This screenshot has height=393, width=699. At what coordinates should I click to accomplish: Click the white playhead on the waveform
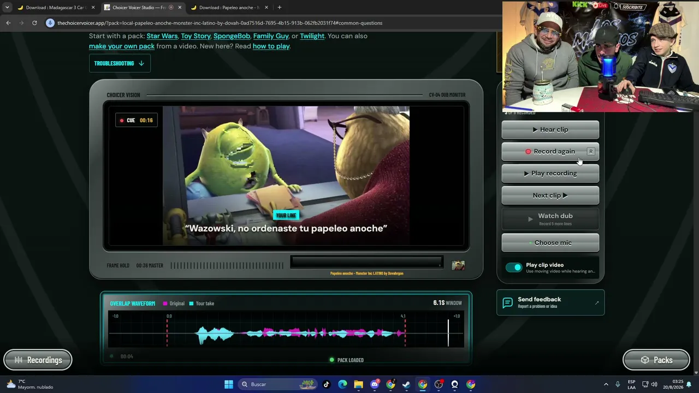pos(448,332)
